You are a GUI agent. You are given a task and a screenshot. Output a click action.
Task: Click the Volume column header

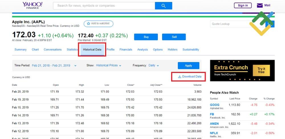tap(198, 85)
